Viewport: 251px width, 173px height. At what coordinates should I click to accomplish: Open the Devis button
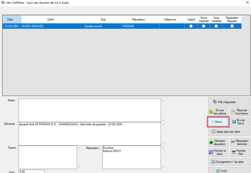coord(218,122)
